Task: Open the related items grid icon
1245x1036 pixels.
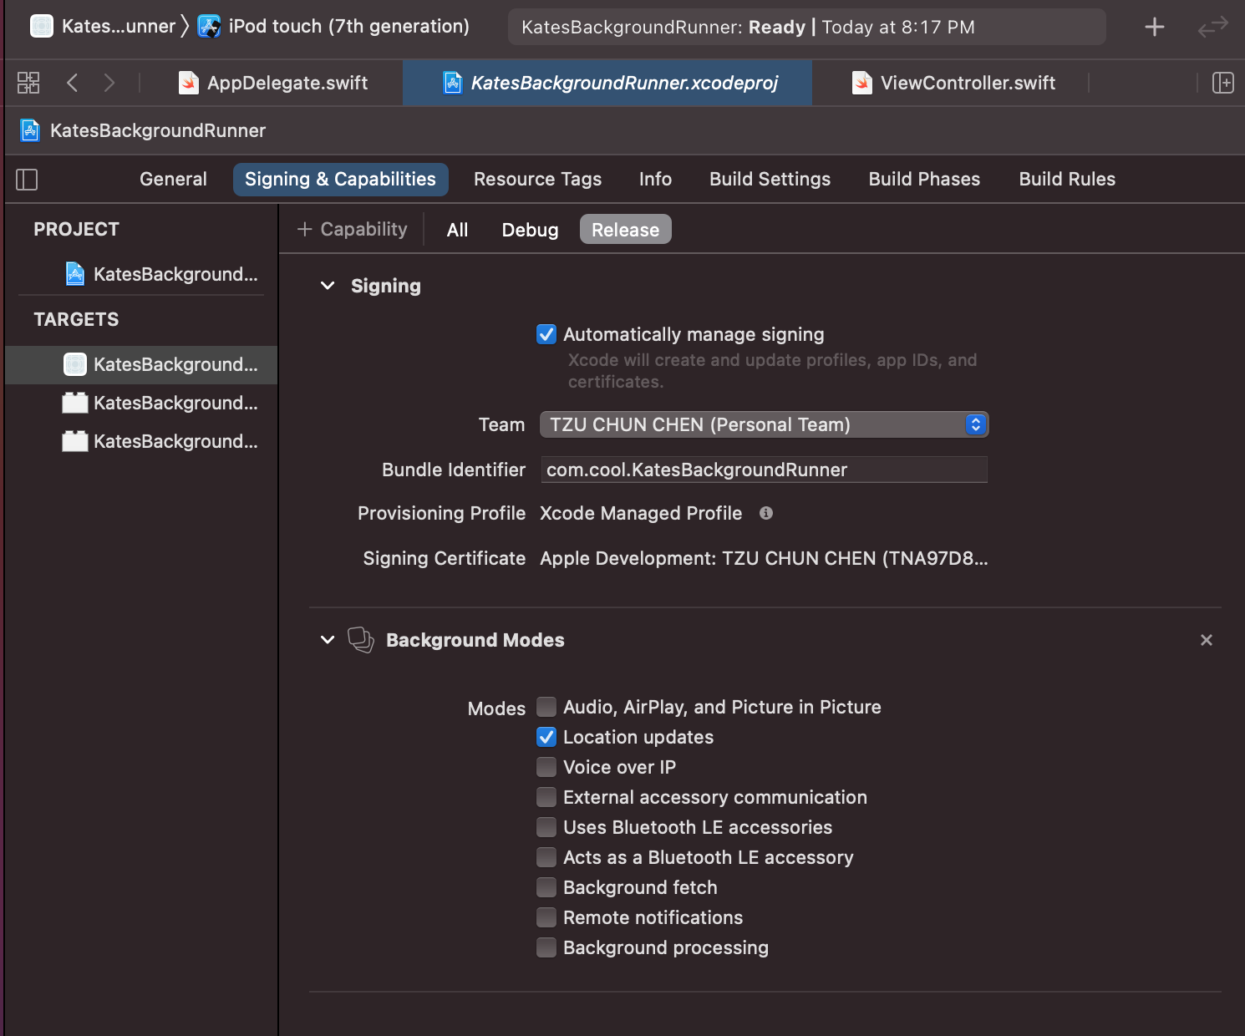Action: (x=28, y=83)
